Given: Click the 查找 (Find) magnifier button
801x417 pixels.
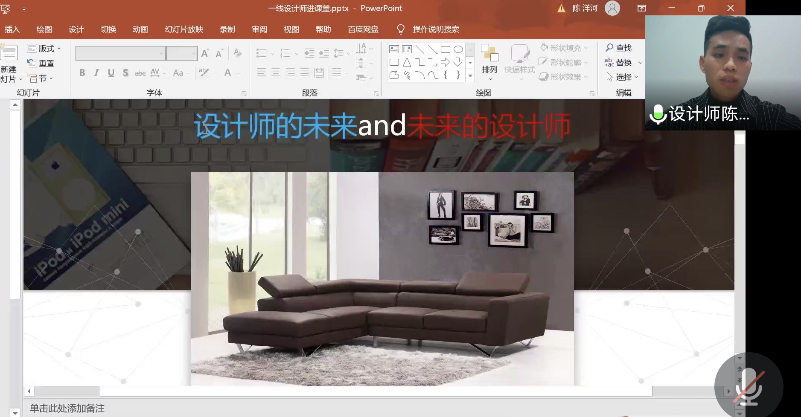Looking at the screenshot, I should pyautogui.click(x=618, y=48).
